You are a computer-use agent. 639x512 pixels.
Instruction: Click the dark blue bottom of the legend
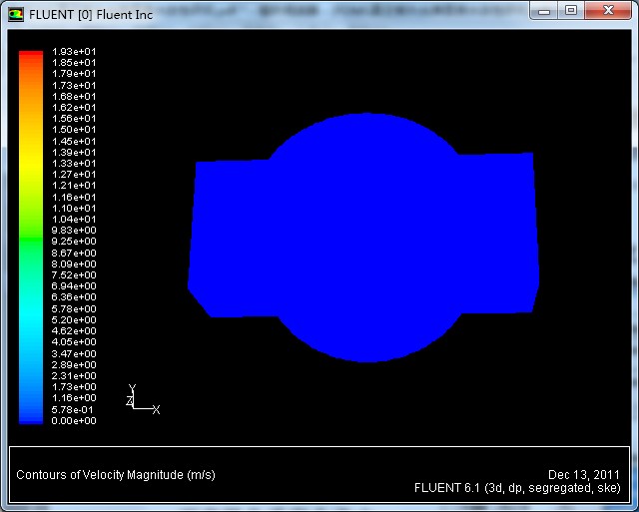[31, 414]
